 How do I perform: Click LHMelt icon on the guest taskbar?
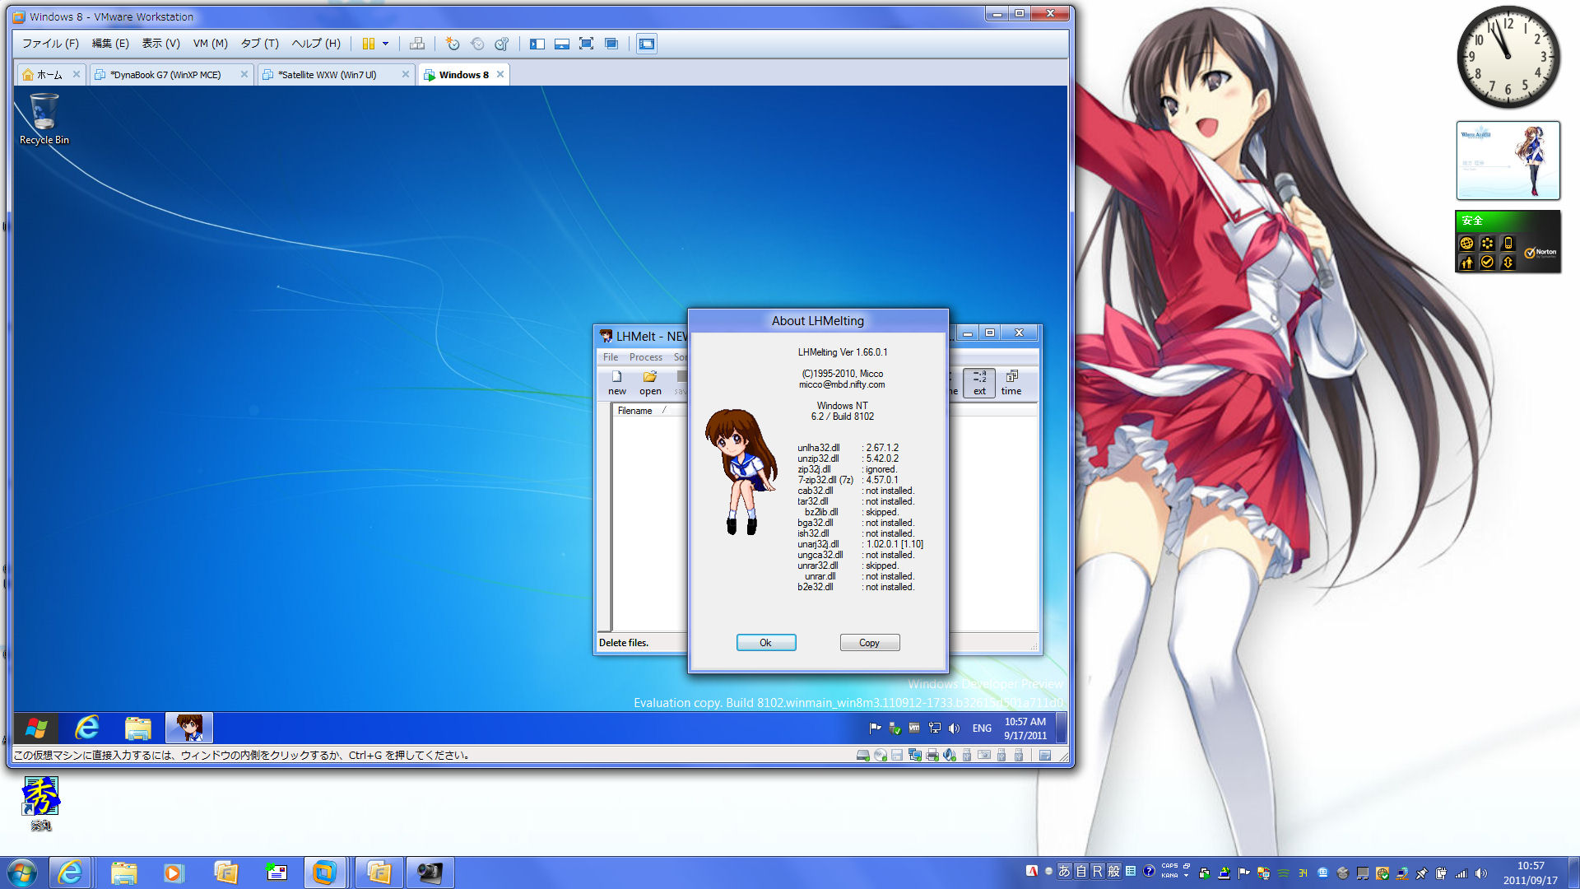coord(189,728)
